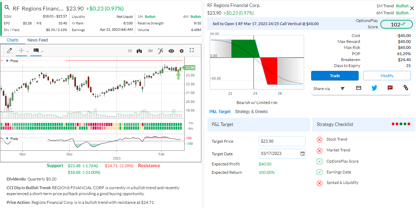This screenshot has width=416, height=208.
Task: Click the strategy description Sell to Open banner
Action: tap(266, 24)
